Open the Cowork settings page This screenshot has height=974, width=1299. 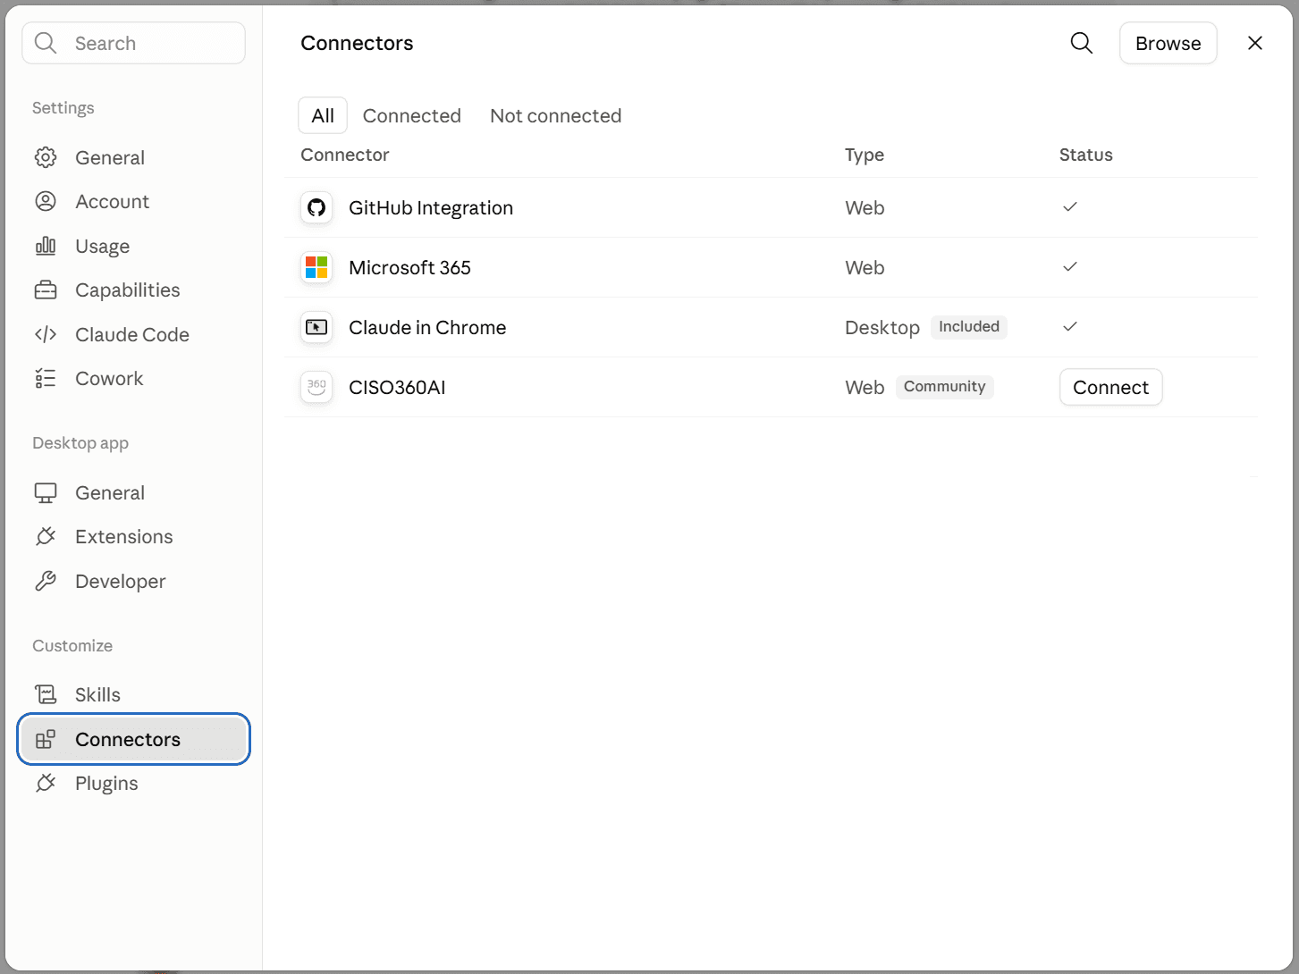tap(133, 378)
